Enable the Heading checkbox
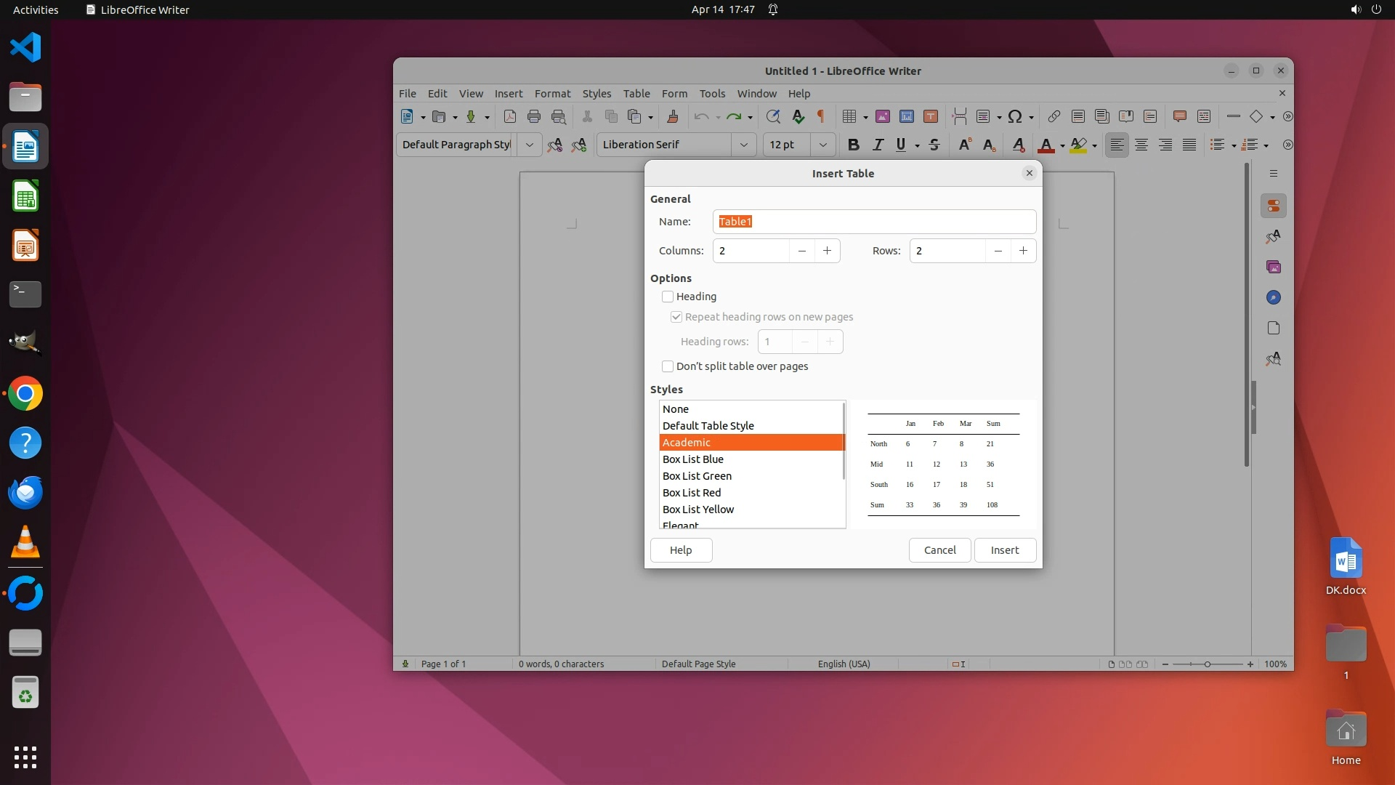 668,297
